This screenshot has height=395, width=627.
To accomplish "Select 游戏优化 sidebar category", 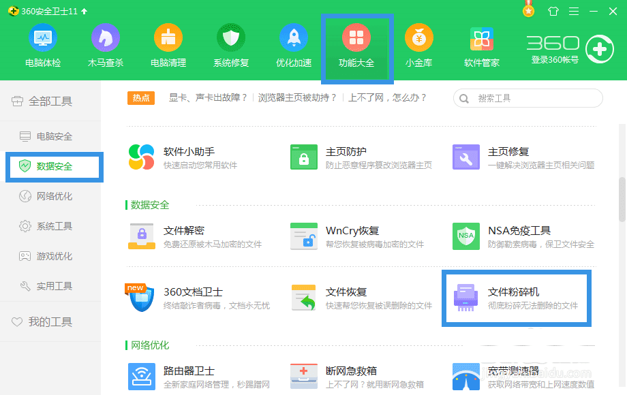I will point(50,256).
